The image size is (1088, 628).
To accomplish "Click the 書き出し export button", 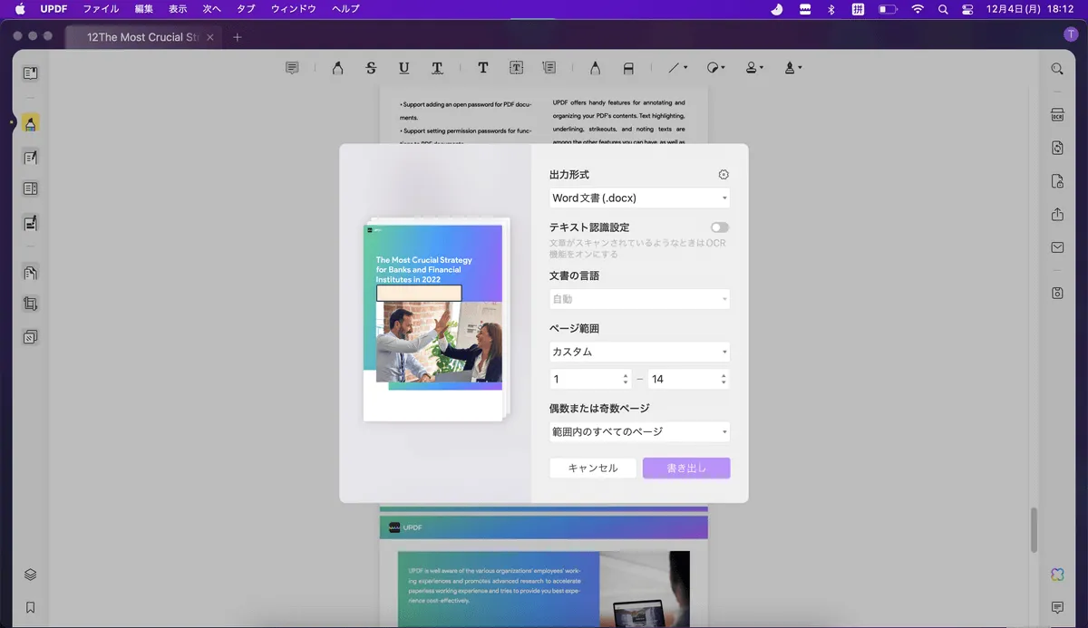I will [x=686, y=469].
